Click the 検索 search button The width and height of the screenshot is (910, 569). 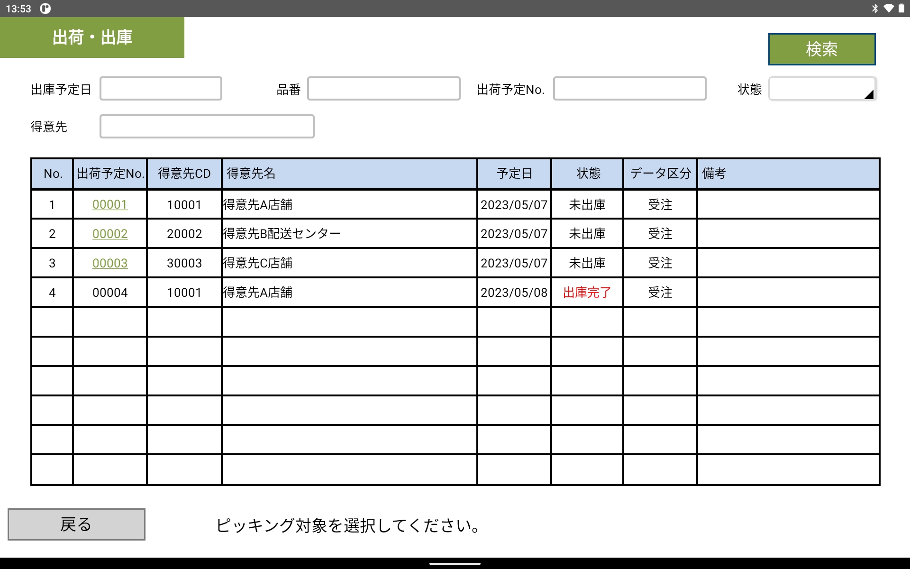[x=821, y=49]
